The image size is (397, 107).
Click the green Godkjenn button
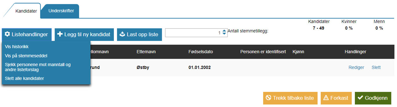[x=373, y=98]
